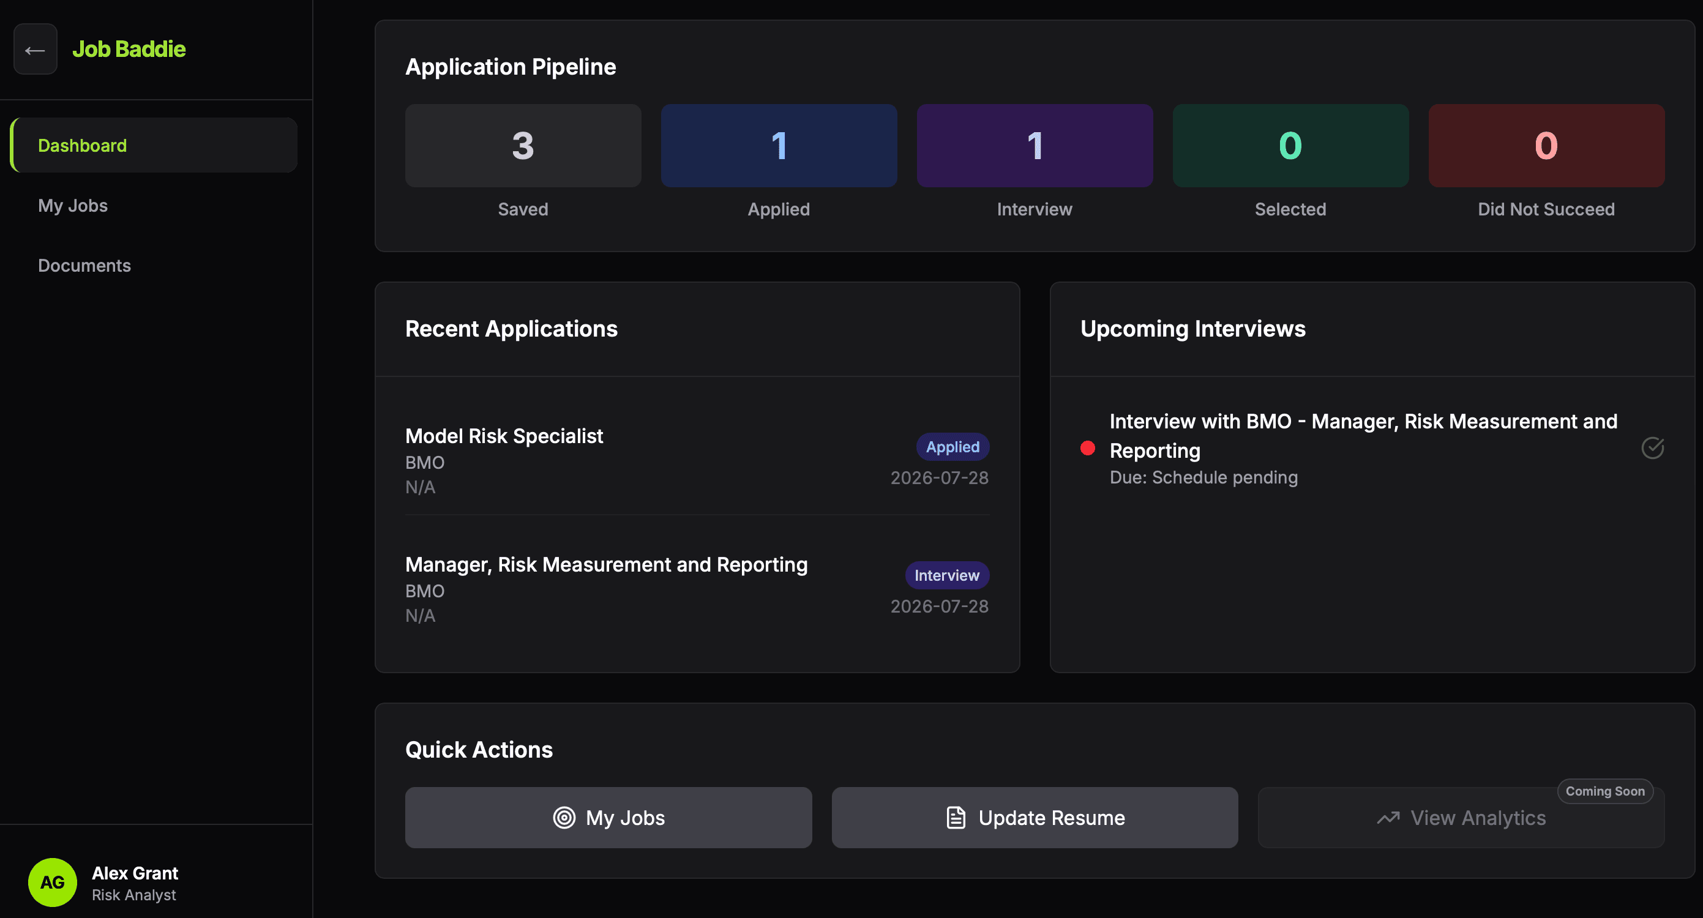Click the Interview status badge in Recent Applications

coord(947,575)
